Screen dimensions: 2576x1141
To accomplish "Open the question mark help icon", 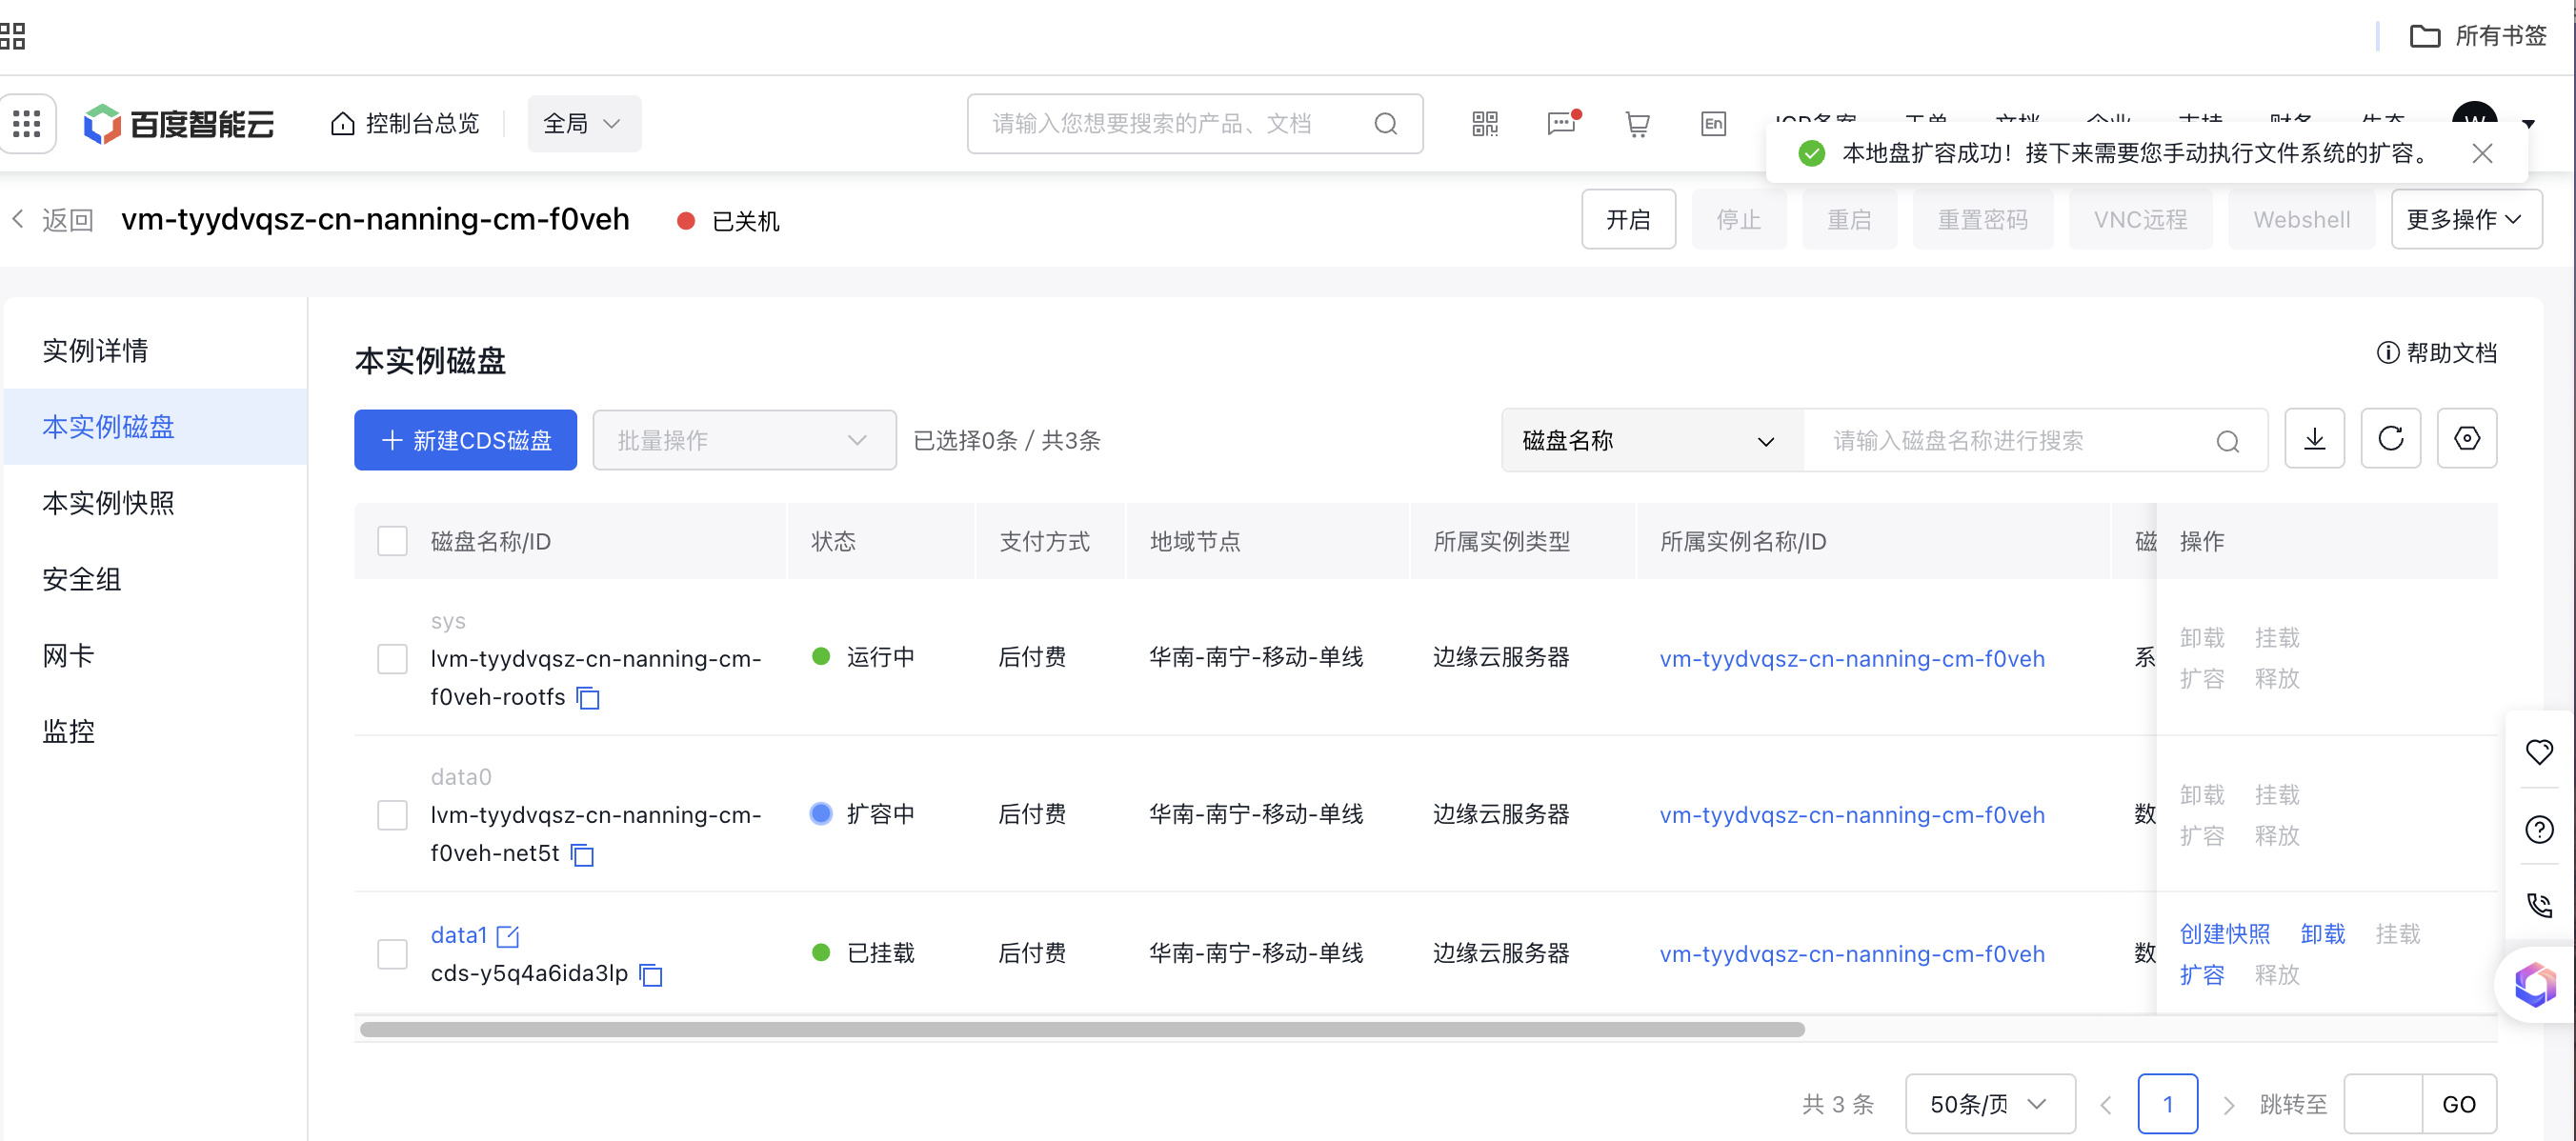I will tap(2539, 829).
